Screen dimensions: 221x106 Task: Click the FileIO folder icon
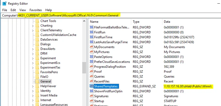(x=37, y=77)
